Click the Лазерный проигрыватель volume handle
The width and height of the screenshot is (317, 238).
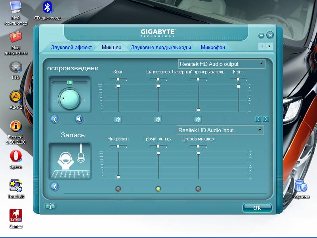[x=198, y=110]
